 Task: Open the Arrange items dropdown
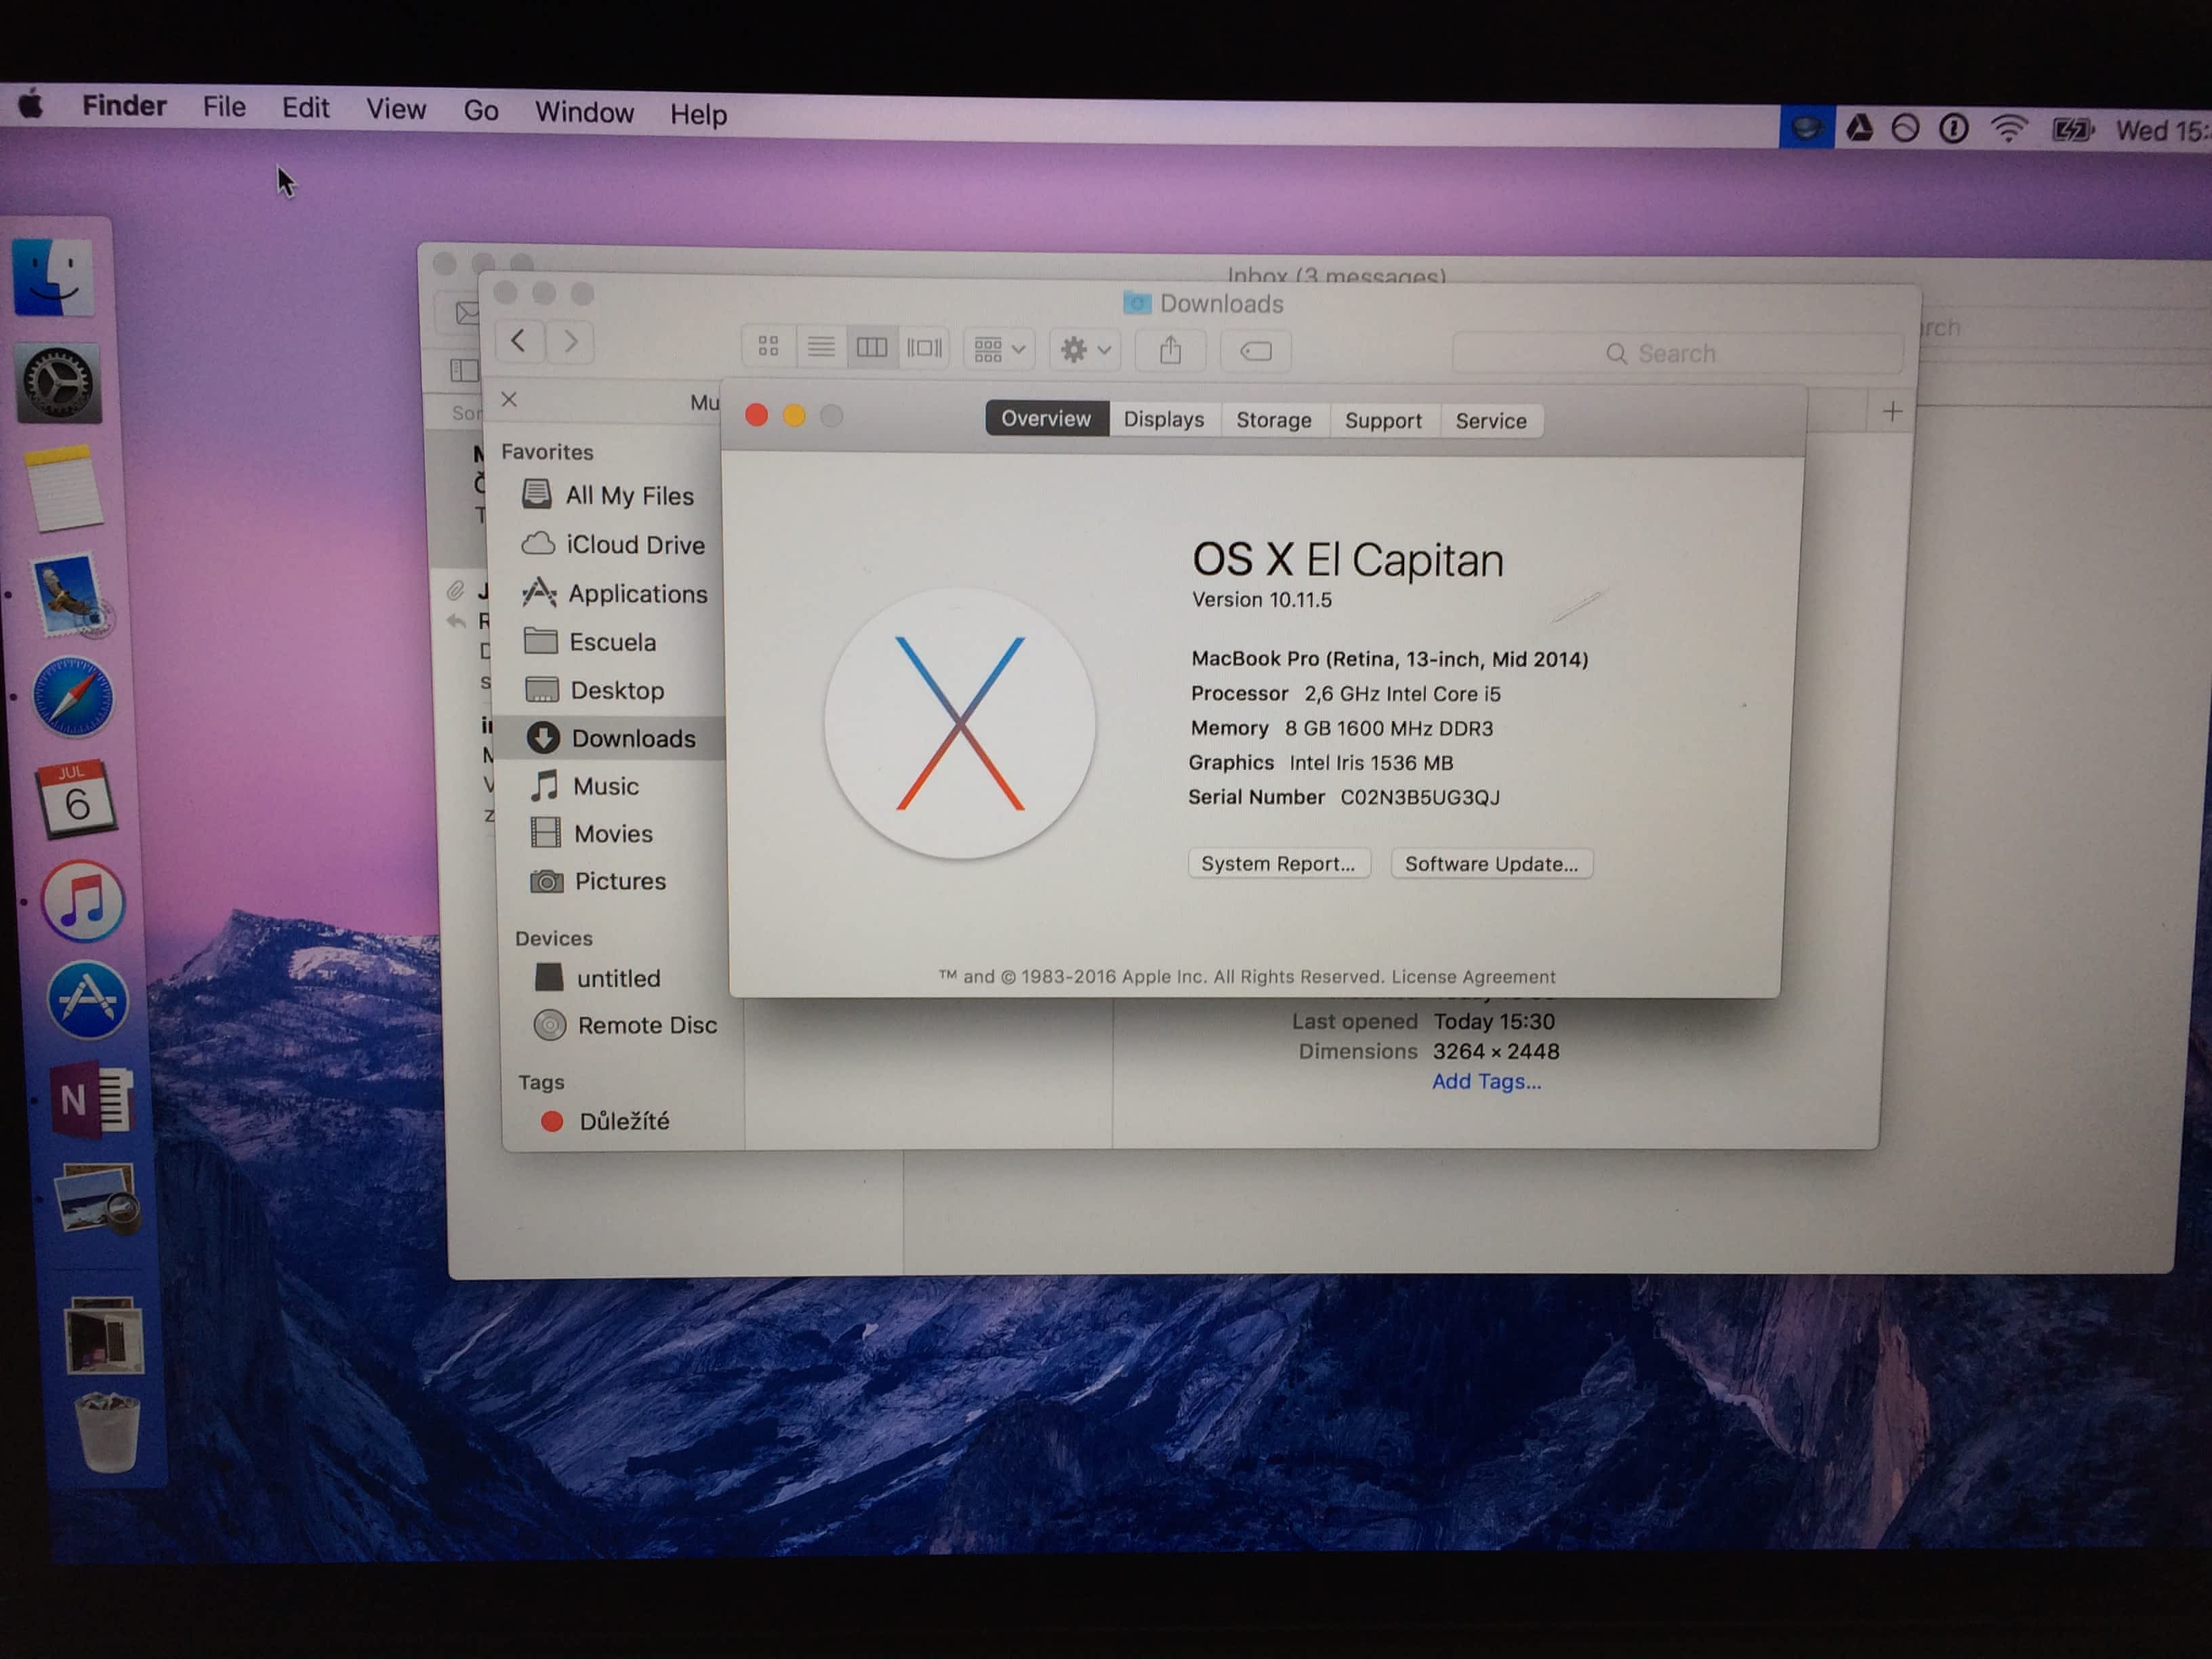(x=998, y=349)
